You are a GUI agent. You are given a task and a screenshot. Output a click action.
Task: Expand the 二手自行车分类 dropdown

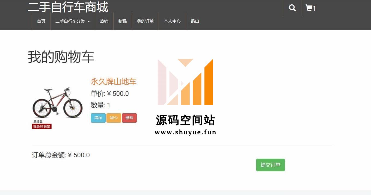(x=73, y=21)
